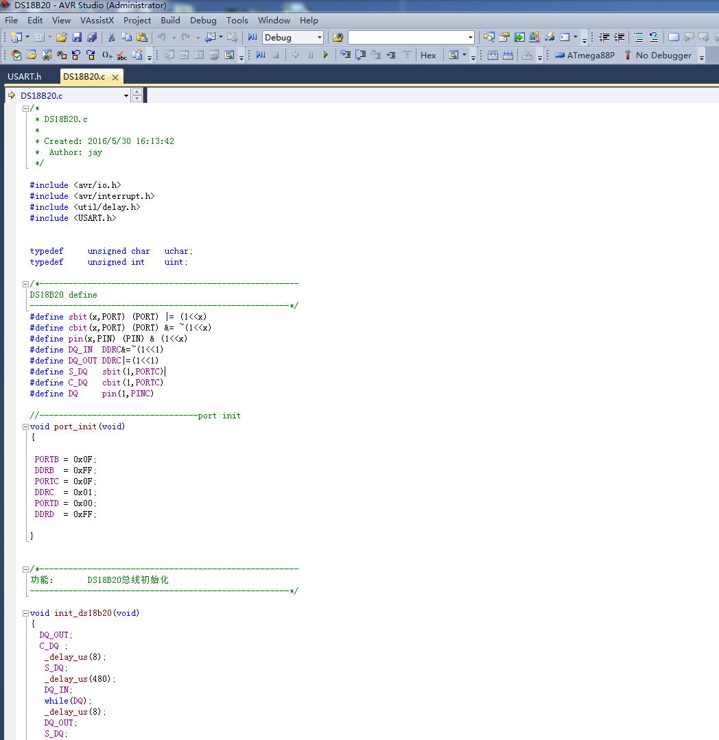Viewport: 719px width, 740px height.
Task: Open the Edit menu
Action: click(35, 21)
